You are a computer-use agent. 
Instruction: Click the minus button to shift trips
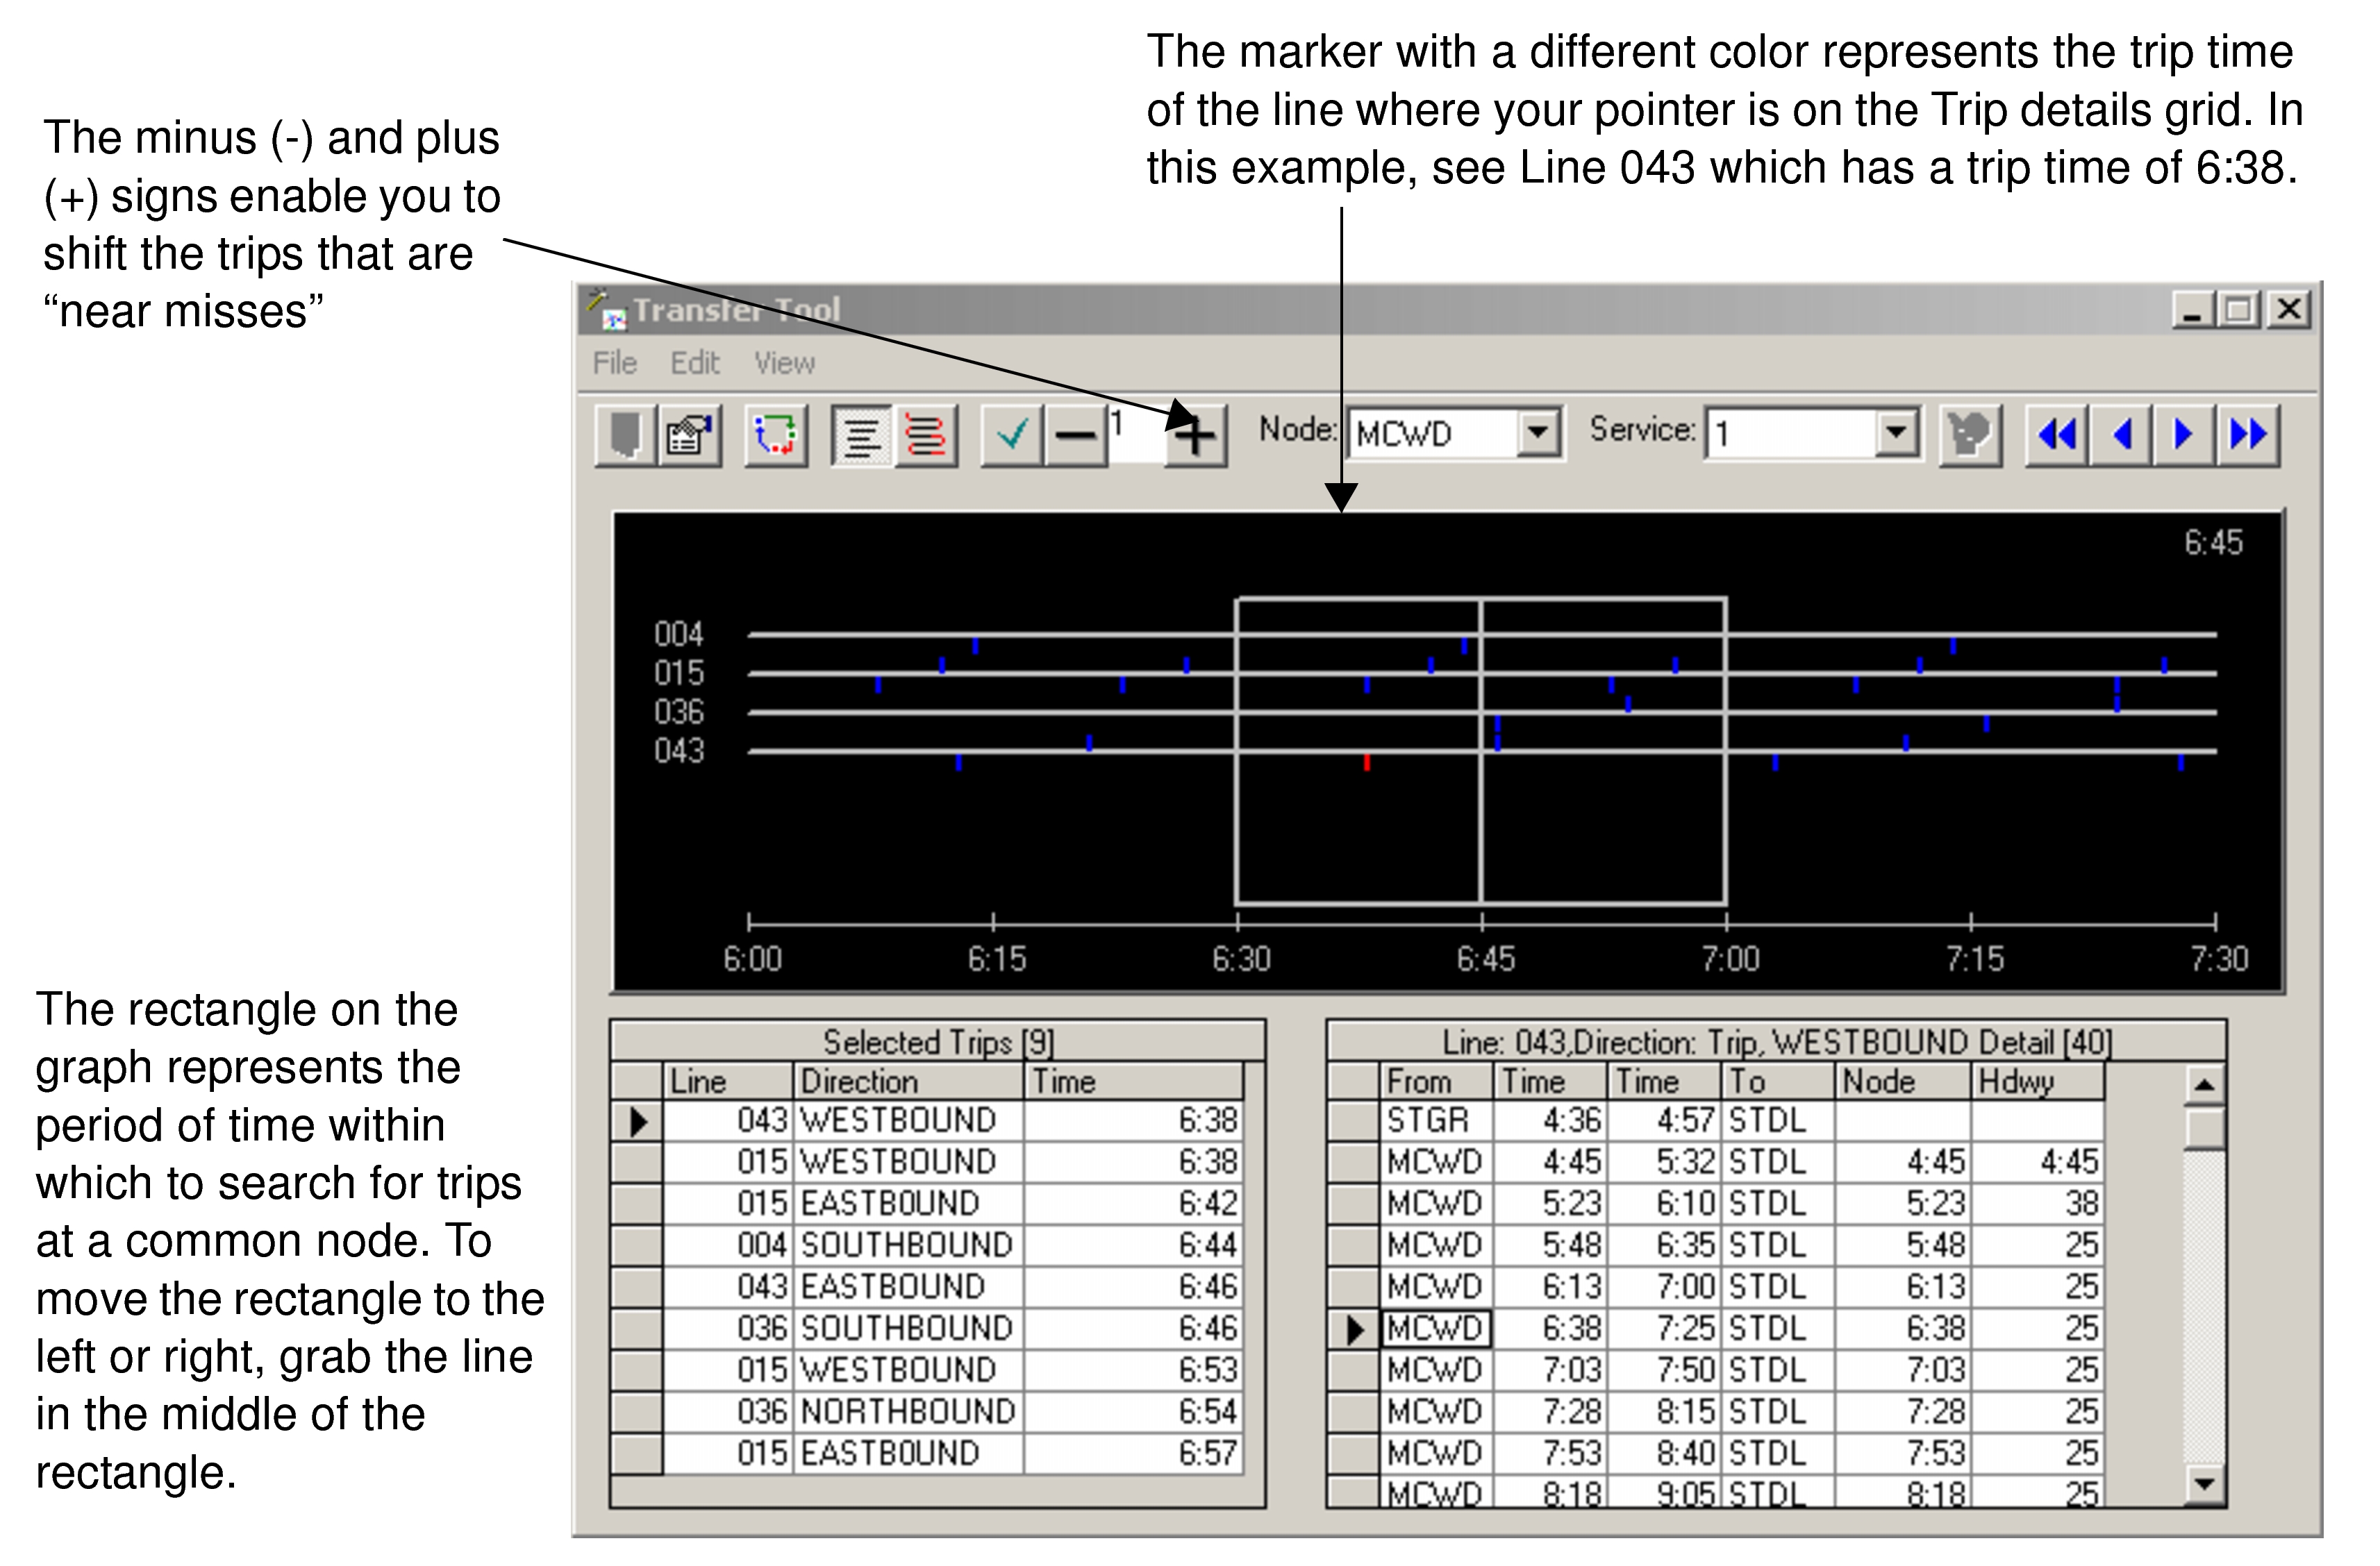tap(1074, 435)
